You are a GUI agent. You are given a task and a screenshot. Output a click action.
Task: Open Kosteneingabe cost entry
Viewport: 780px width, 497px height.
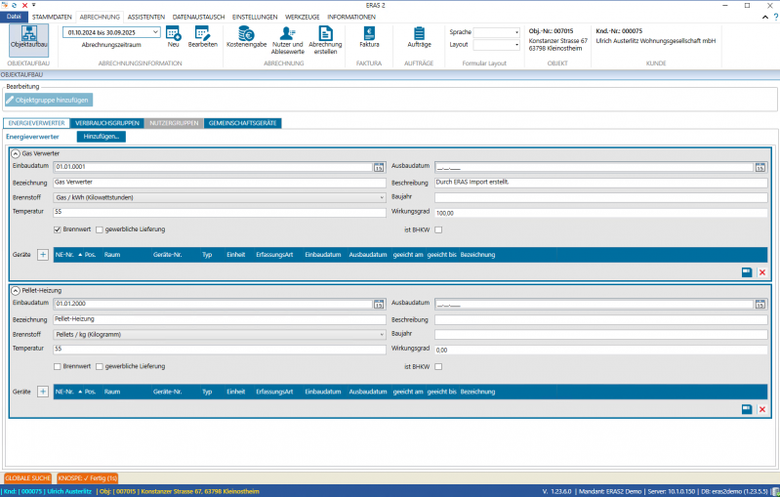coord(246,37)
